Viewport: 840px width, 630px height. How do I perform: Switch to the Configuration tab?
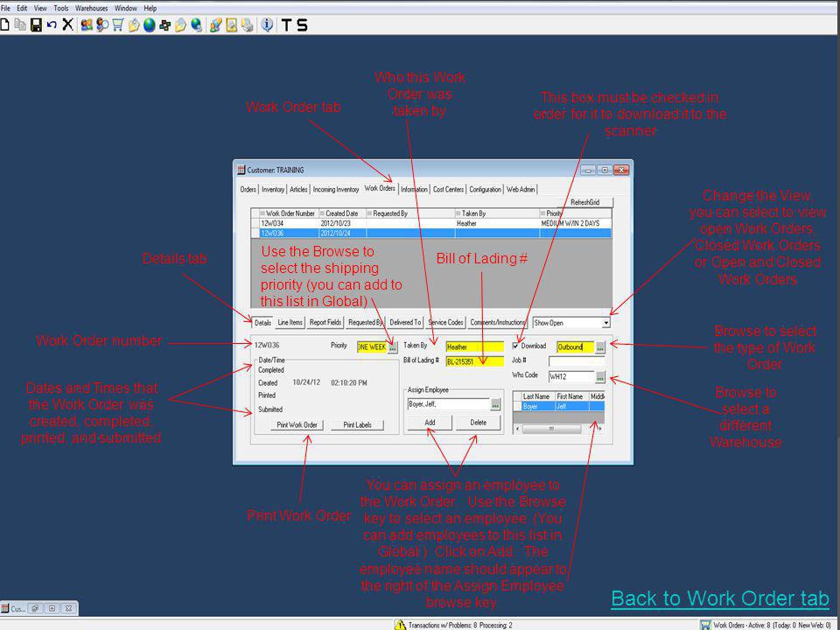486,190
